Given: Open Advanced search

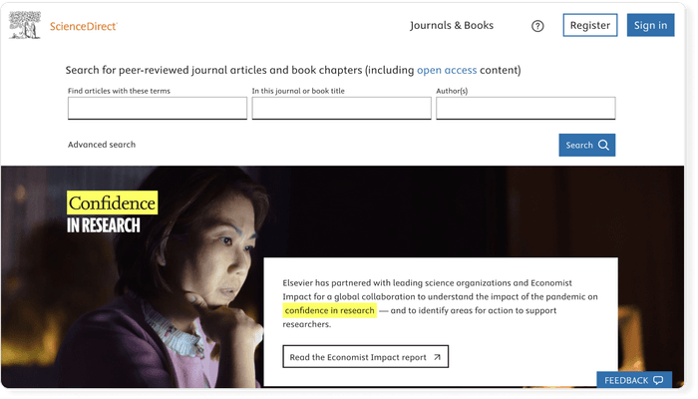Looking at the screenshot, I should point(102,145).
